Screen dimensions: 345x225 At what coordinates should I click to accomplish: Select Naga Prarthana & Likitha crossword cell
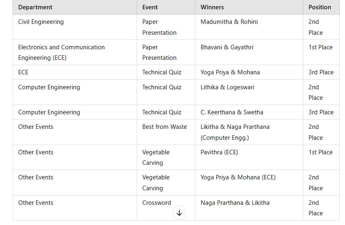pyautogui.click(x=249, y=208)
